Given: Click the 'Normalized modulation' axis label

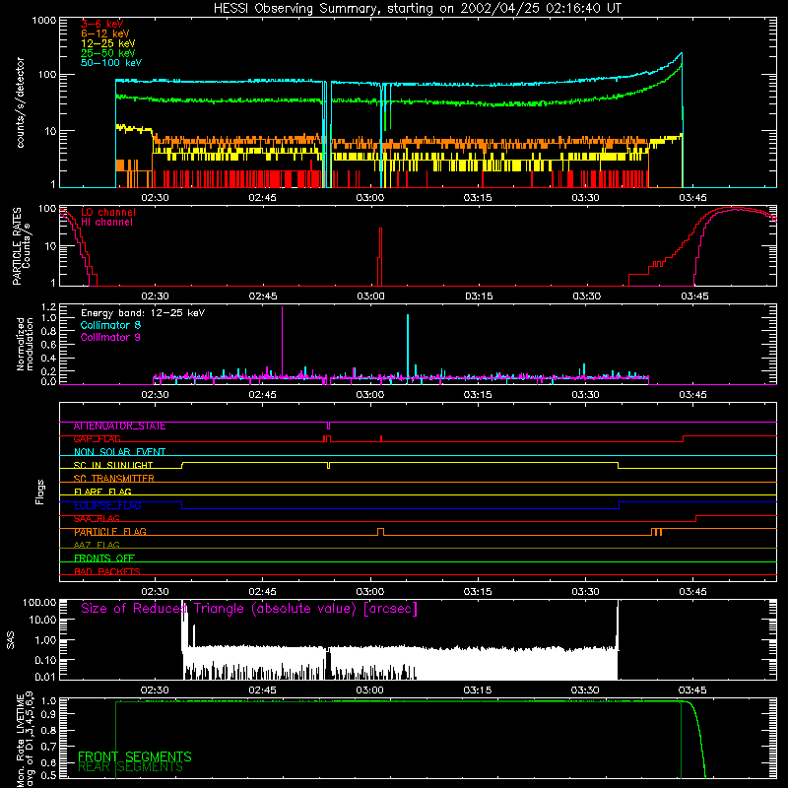Looking at the screenshot, I should click(x=25, y=344).
